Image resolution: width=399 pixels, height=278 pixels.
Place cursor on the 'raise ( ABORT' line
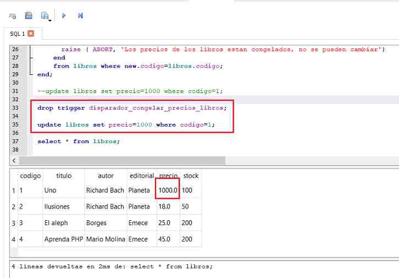tap(223, 50)
